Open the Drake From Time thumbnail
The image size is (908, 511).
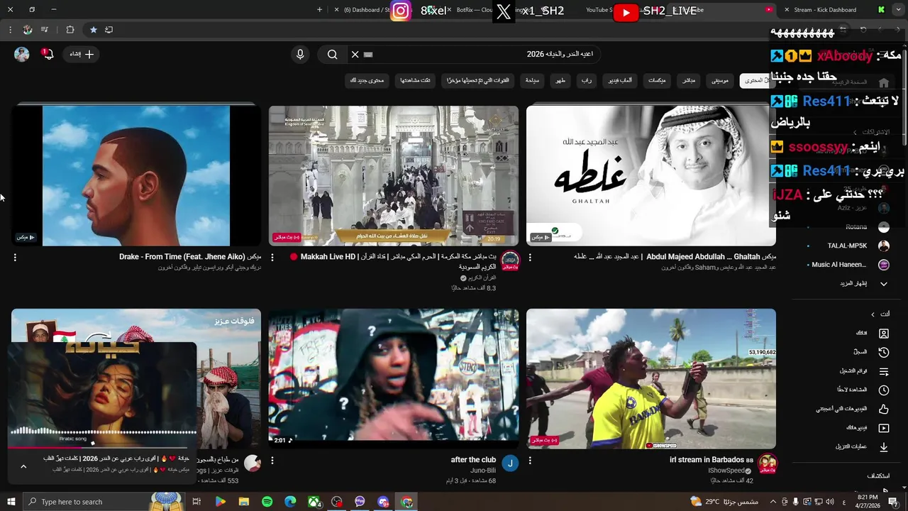tap(136, 175)
